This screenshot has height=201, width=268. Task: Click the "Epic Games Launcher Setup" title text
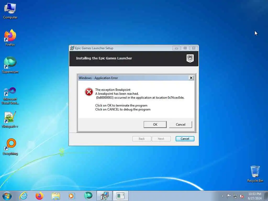pos(94,48)
